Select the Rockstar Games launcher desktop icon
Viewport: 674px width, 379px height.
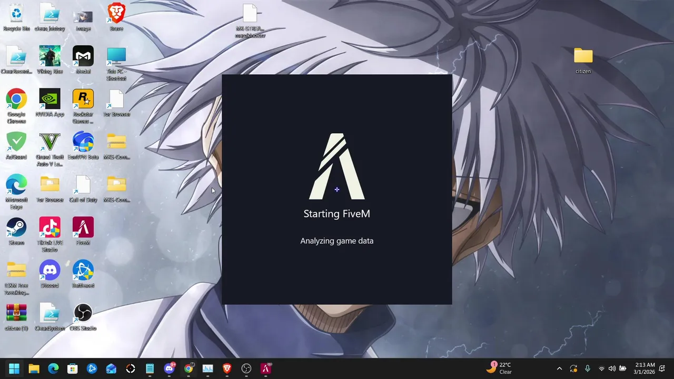pyautogui.click(x=83, y=106)
